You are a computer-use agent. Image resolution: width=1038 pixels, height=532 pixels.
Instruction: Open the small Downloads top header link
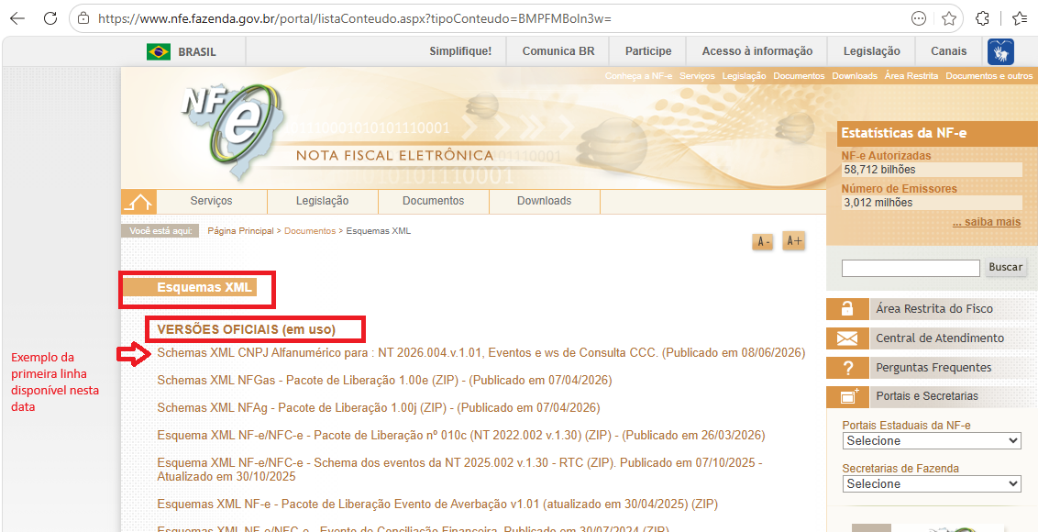[x=855, y=76]
